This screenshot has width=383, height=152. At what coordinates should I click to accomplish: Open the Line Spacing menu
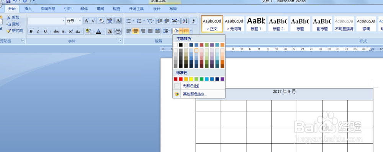click(x=166, y=31)
